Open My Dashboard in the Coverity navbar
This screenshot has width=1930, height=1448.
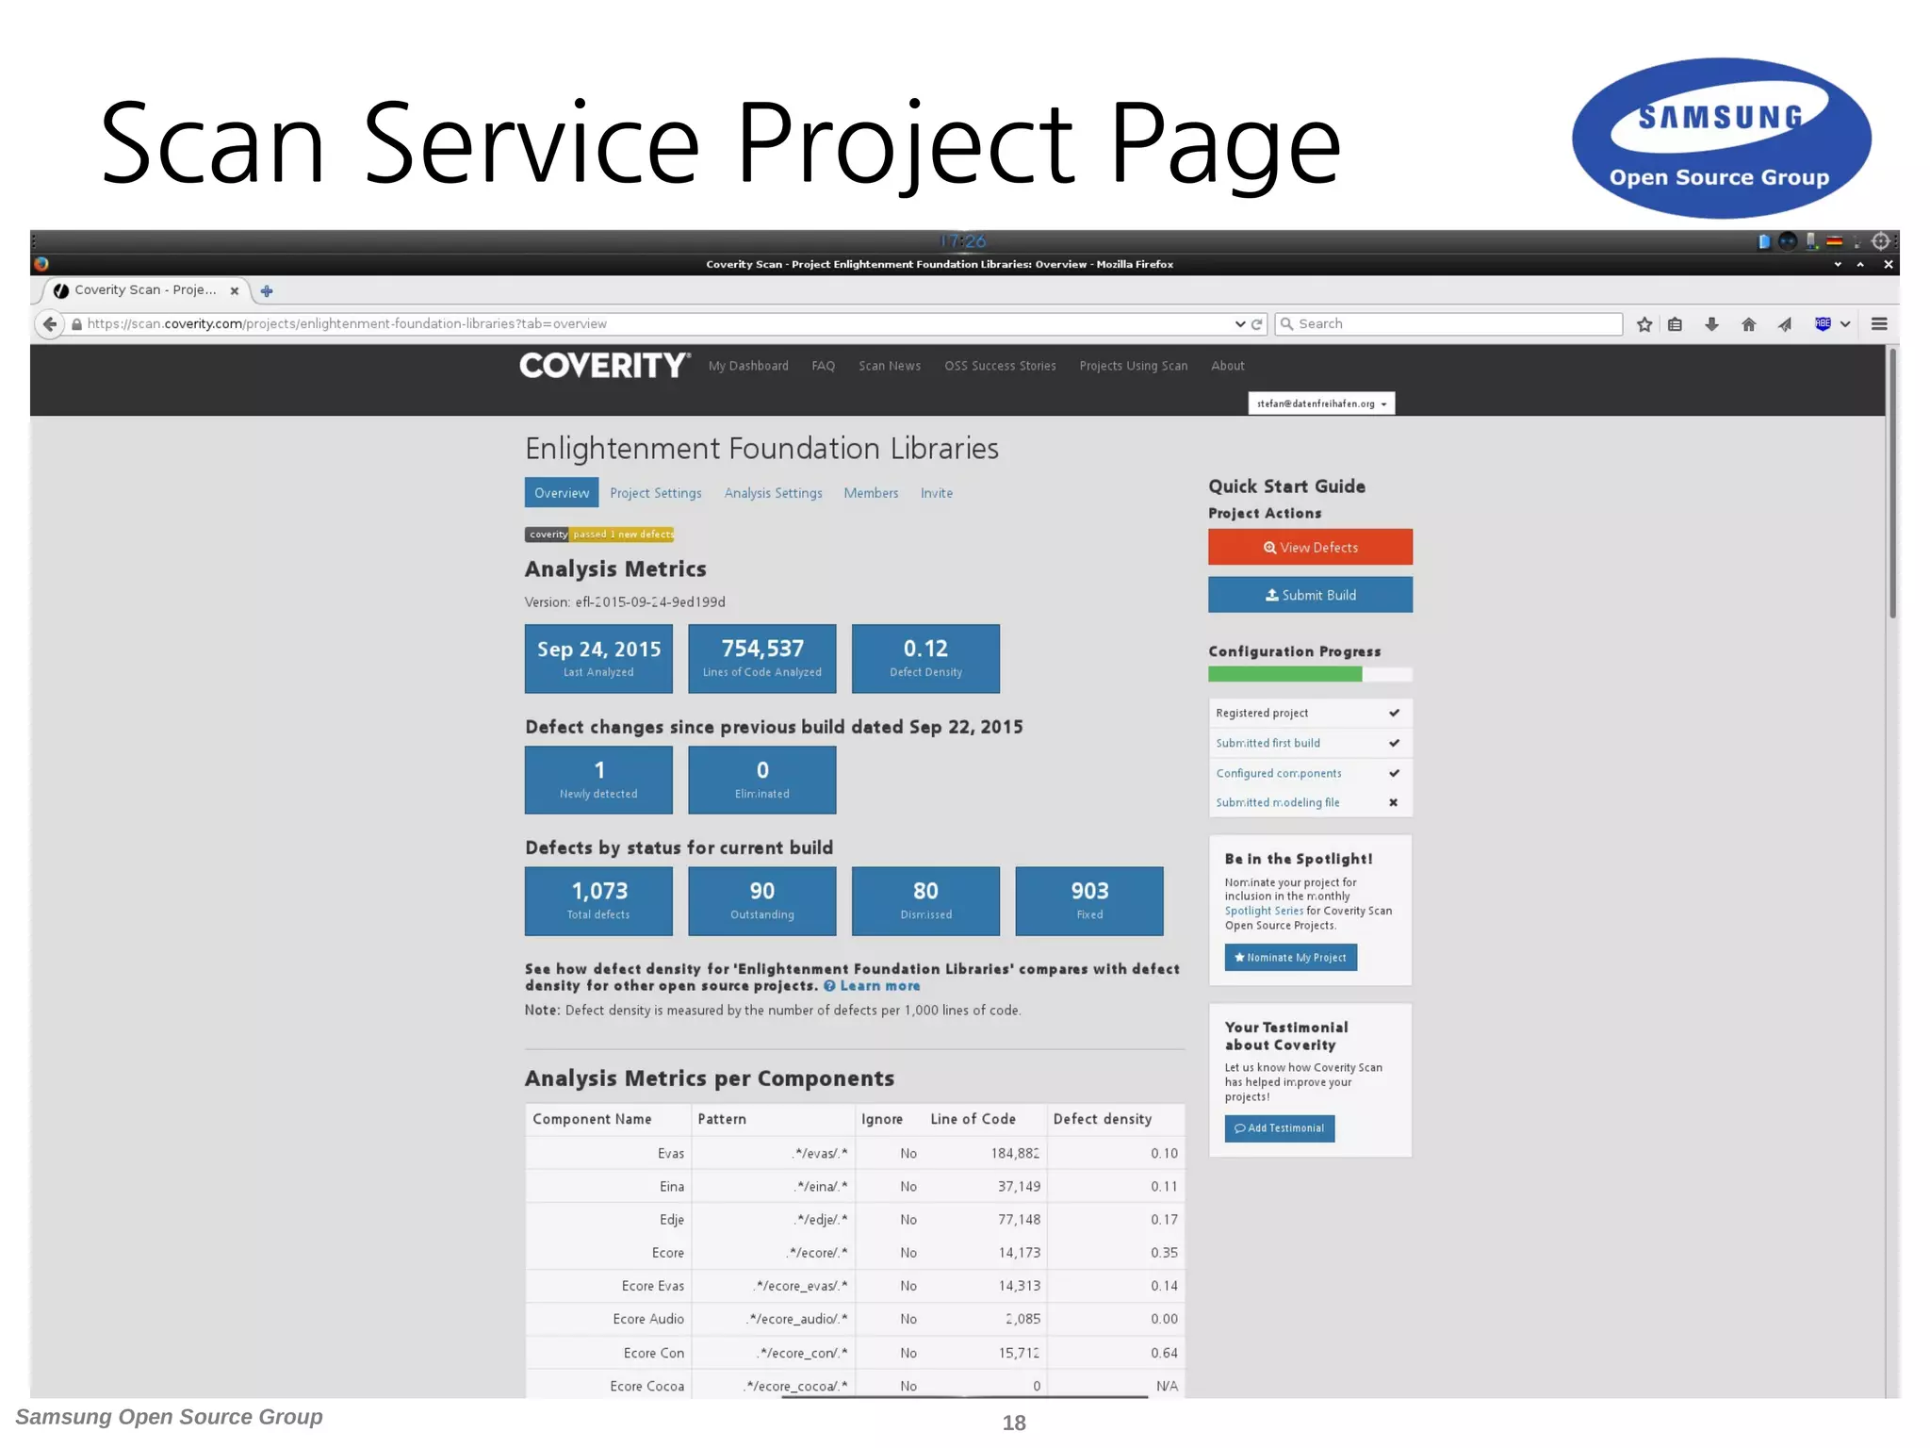(x=748, y=366)
